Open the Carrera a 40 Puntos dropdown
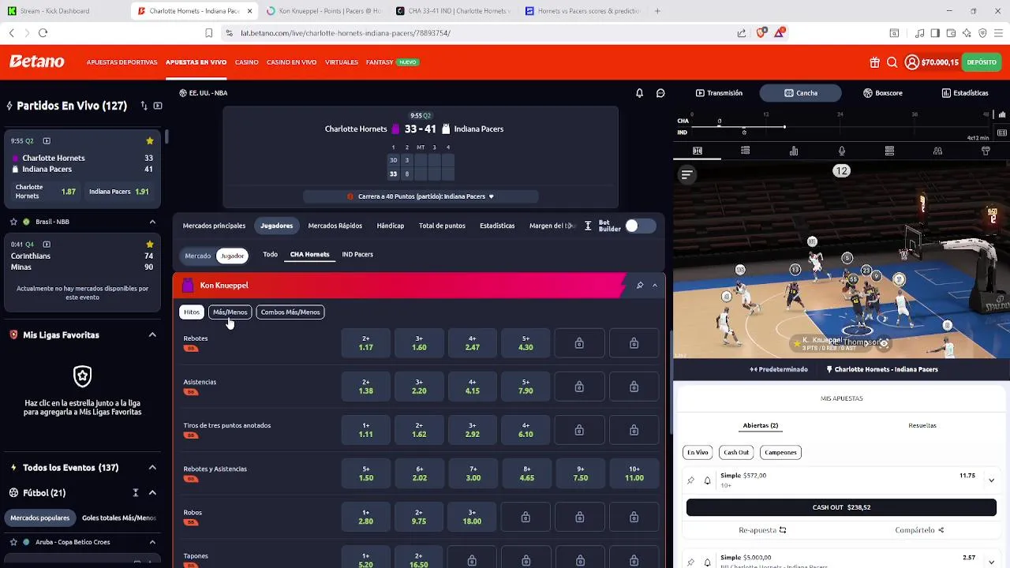 421,196
